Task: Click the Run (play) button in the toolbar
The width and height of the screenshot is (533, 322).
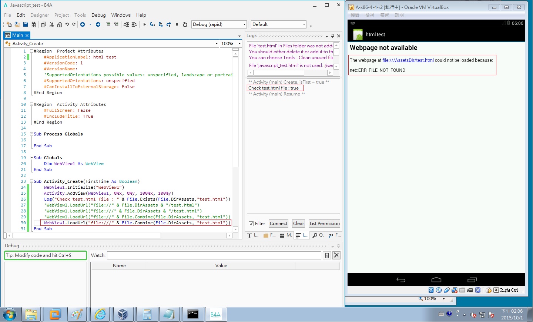Action: pyautogui.click(x=144, y=24)
